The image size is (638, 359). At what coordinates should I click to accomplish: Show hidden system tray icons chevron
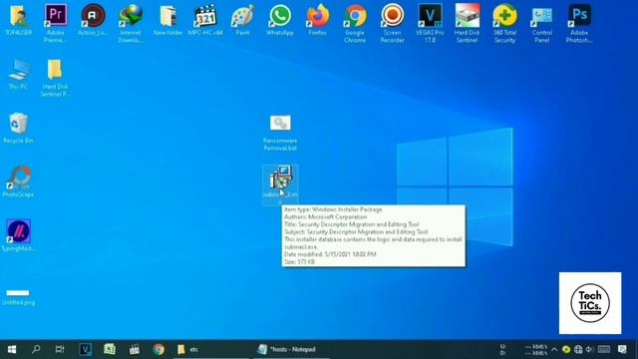pyautogui.click(x=554, y=349)
